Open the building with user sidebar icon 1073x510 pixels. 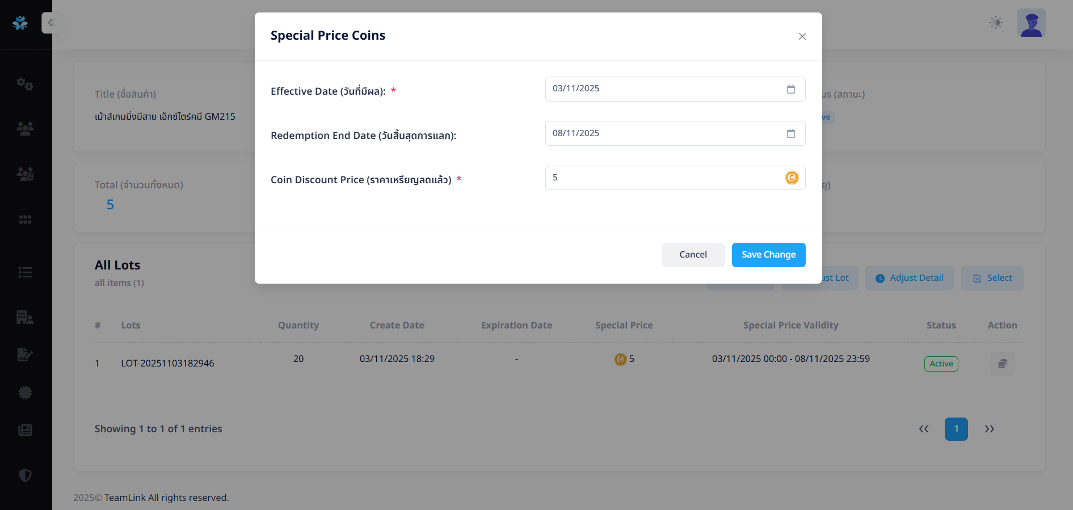[x=25, y=317]
